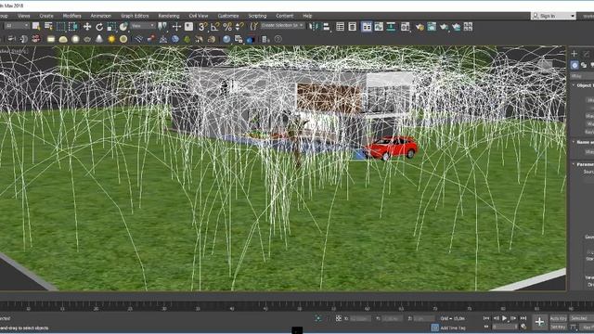Open the Help menu
Viewport: 594px width, 334px height.
pyautogui.click(x=307, y=16)
